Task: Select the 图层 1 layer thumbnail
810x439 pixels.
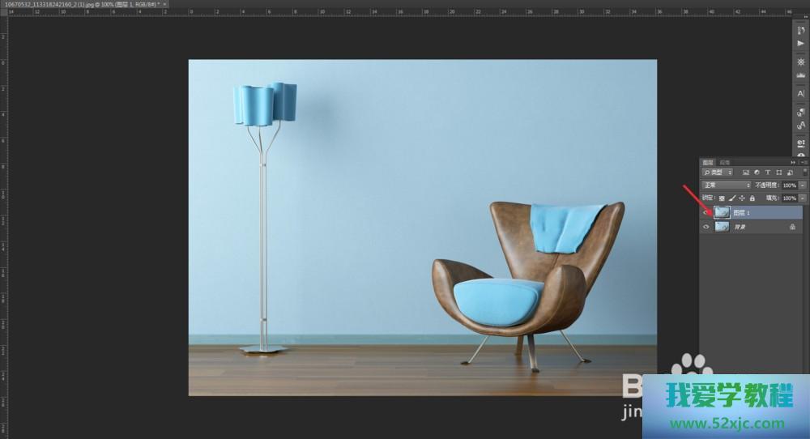Action: (x=722, y=212)
